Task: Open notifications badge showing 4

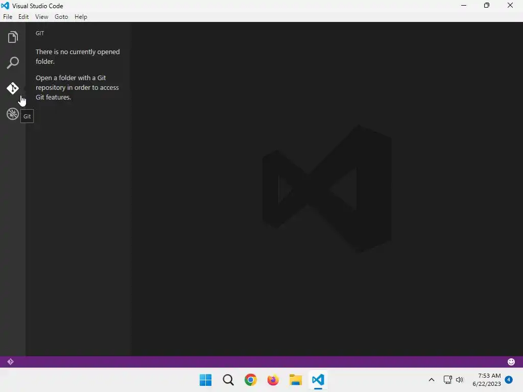Action: click(509, 379)
